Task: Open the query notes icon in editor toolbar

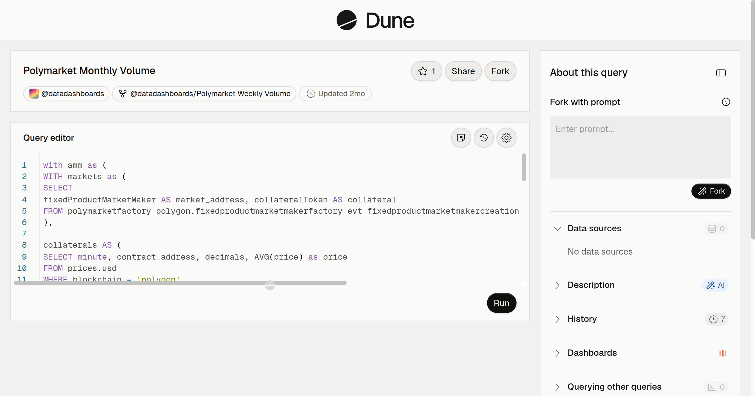Action: [461, 138]
